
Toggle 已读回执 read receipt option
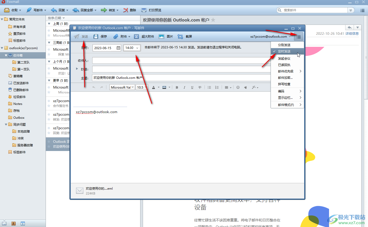tap(288, 65)
